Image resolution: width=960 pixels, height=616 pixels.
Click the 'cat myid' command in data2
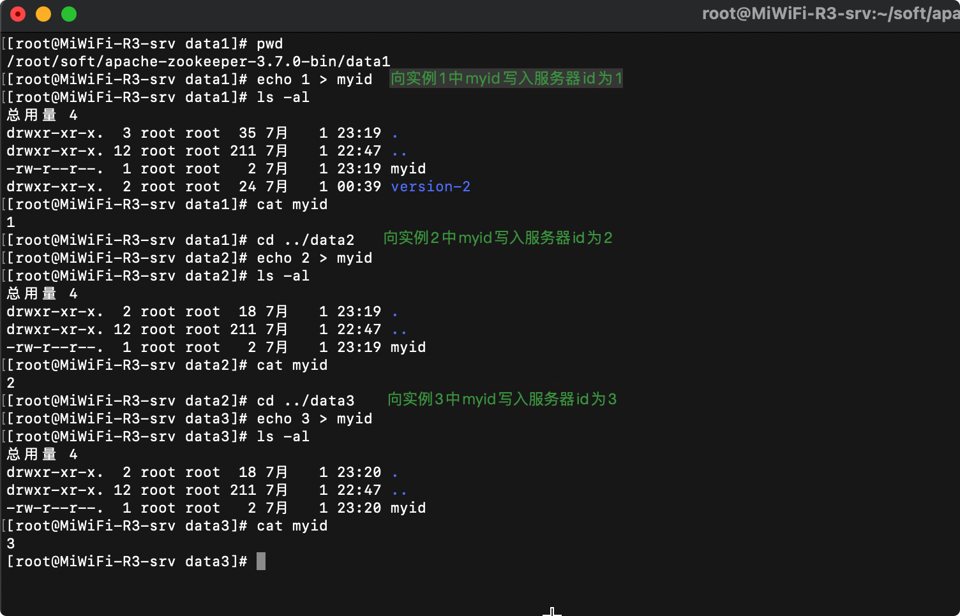coord(292,365)
